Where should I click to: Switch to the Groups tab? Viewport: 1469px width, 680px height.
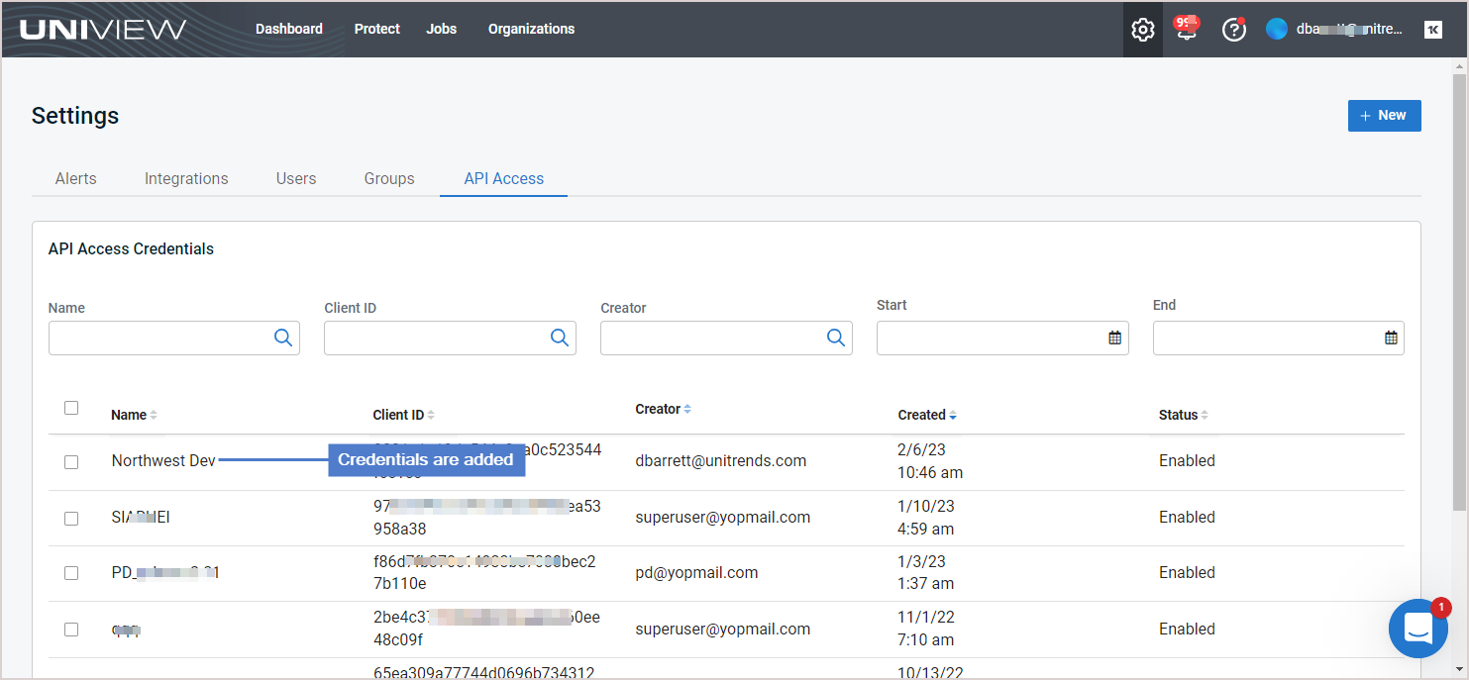(x=389, y=179)
